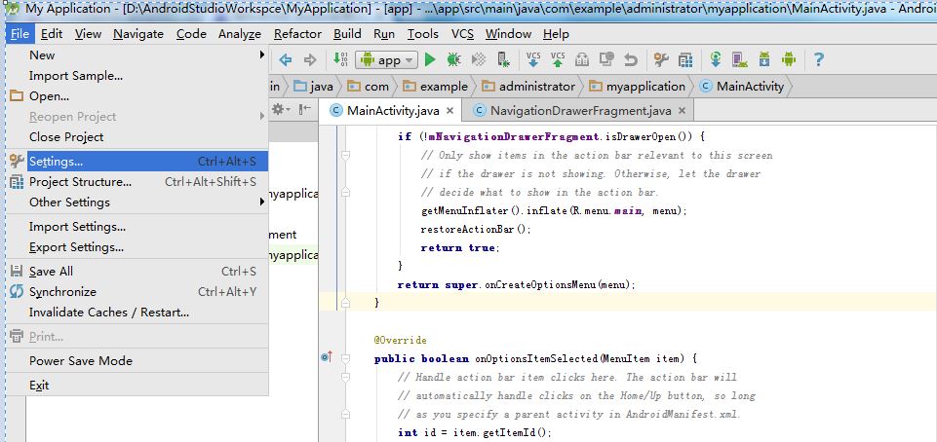Viewport: 937px width, 442px height.
Task: Attach debugger to Android process
Action: [x=504, y=59]
